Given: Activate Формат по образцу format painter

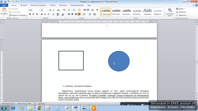Looking at the screenshot, I should coord(18,15).
